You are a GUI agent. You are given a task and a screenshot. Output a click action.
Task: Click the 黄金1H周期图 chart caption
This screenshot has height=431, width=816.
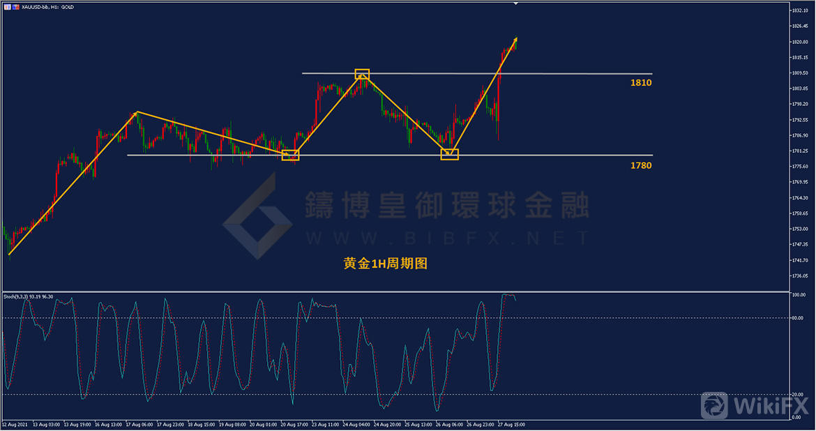385,264
